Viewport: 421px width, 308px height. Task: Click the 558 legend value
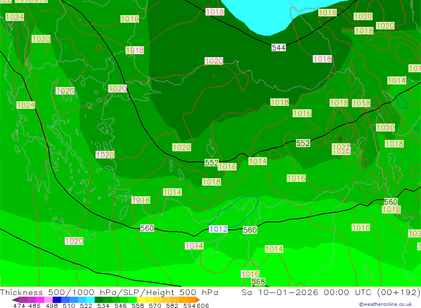tap(138, 305)
